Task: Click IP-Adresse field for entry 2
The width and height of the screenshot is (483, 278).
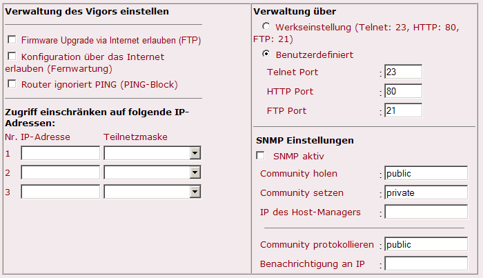Action: (x=61, y=172)
